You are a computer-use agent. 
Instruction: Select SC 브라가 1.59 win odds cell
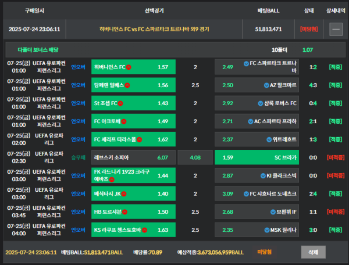click(257, 157)
